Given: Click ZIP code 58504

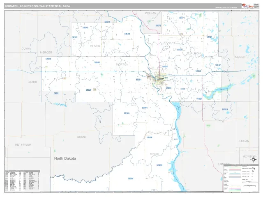Looking at the screenshot, I should [168, 88].
